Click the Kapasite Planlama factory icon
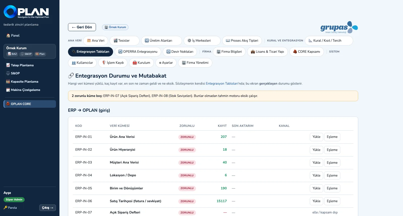 (8, 82)
